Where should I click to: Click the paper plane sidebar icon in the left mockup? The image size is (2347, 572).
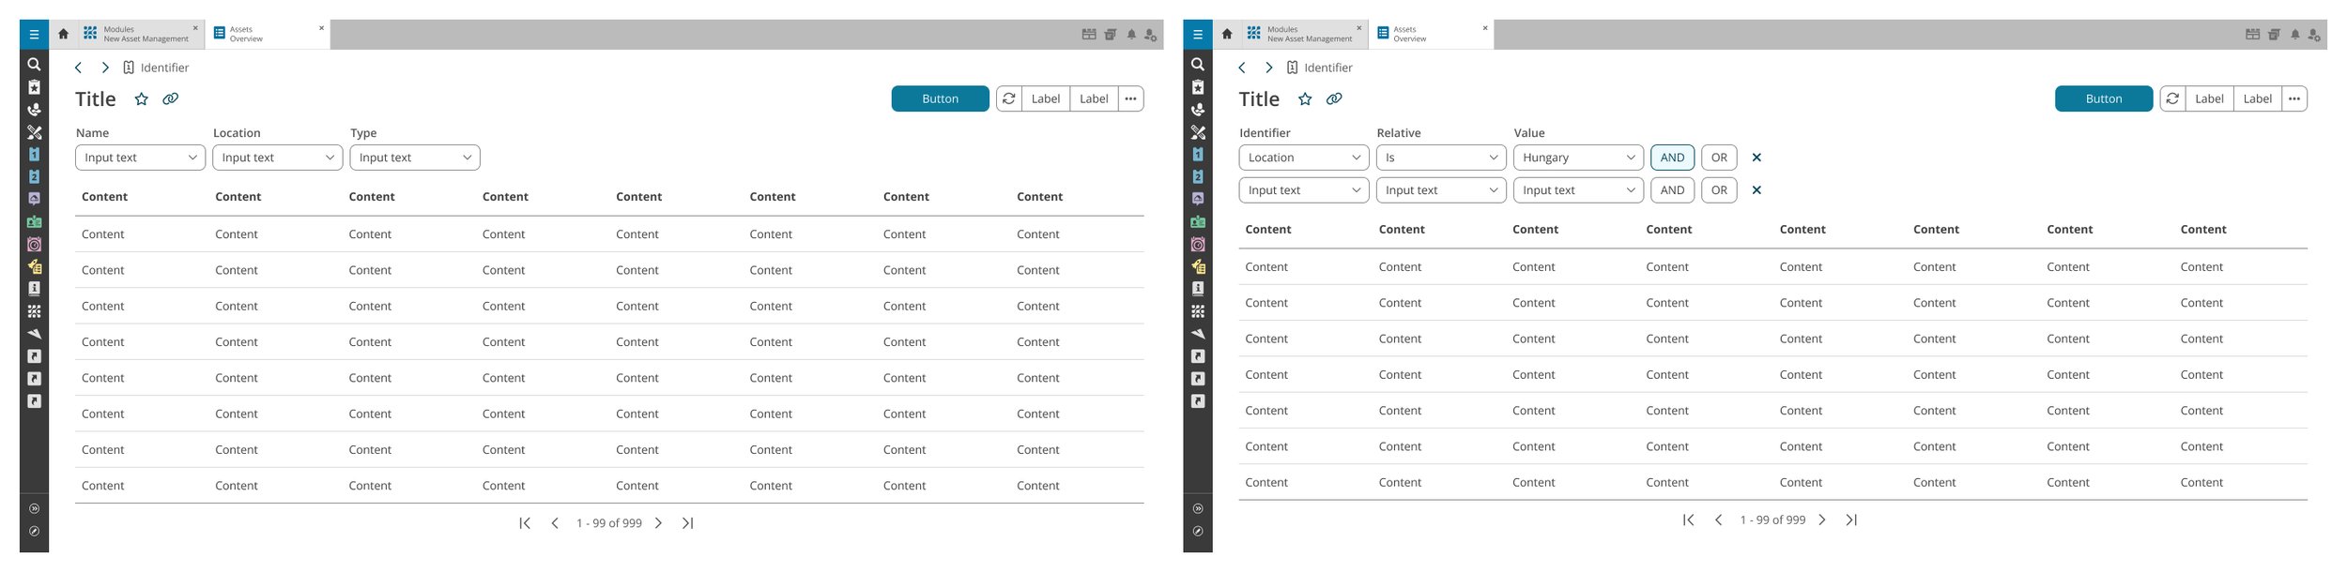[x=34, y=334]
